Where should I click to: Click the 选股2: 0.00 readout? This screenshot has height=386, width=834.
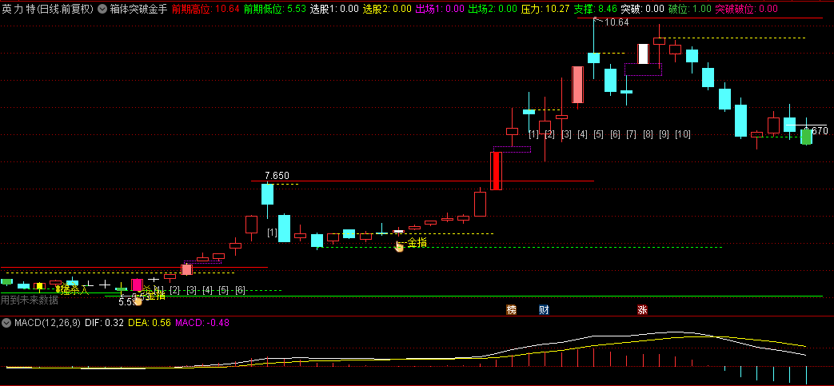(387, 9)
